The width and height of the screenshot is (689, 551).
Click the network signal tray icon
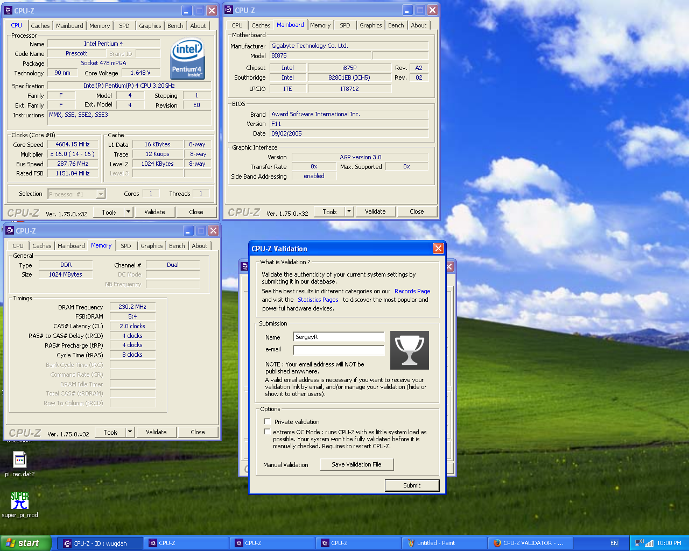coord(649,543)
